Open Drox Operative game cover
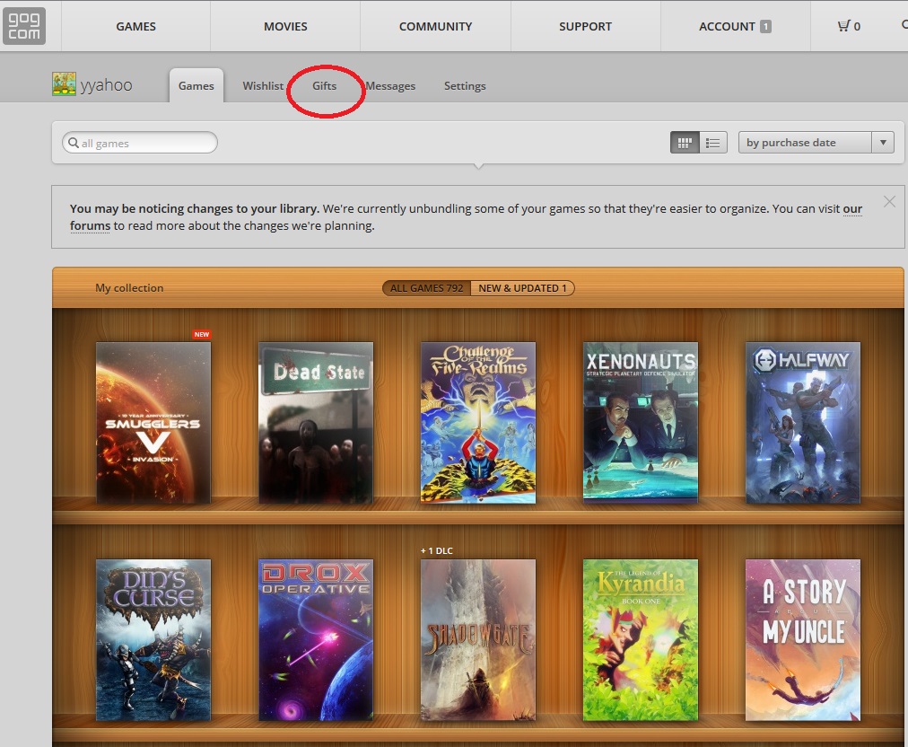This screenshot has width=908, height=747. [x=316, y=640]
